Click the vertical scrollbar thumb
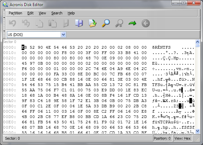 point(197,46)
